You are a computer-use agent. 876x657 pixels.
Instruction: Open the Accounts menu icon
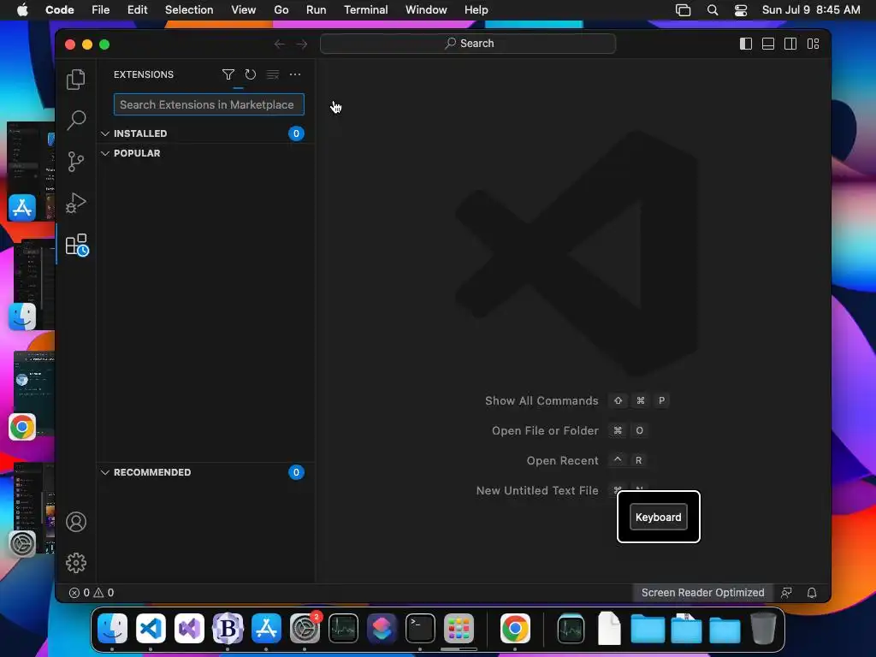[x=76, y=522]
